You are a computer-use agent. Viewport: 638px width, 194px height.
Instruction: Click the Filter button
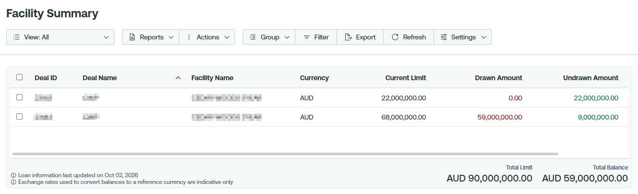316,37
